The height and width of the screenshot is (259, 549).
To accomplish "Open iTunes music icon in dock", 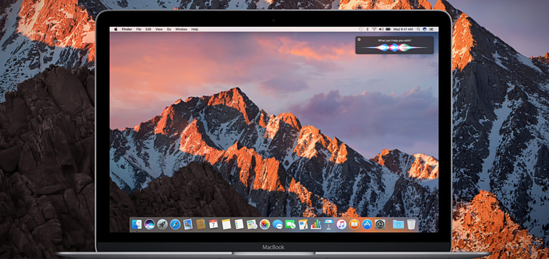I will coord(341,224).
